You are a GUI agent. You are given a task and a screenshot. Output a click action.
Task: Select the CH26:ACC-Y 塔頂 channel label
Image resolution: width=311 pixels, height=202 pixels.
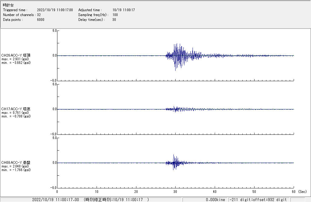pos(16,55)
